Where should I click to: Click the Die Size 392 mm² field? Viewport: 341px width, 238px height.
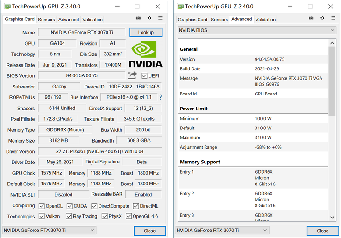click(113, 54)
